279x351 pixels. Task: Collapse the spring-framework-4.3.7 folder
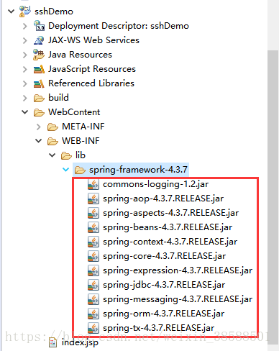coord(65,170)
